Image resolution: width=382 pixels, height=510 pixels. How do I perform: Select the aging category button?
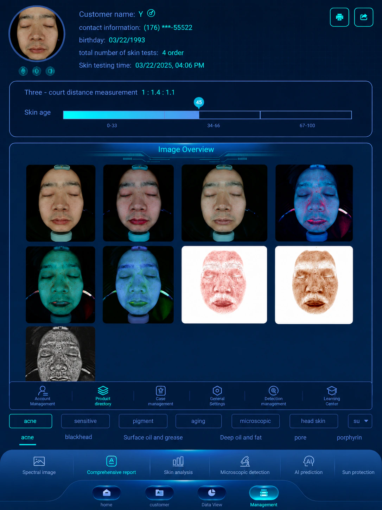(198, 421)
